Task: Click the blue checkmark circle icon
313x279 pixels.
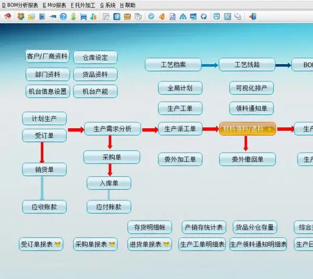Action: 151,16
